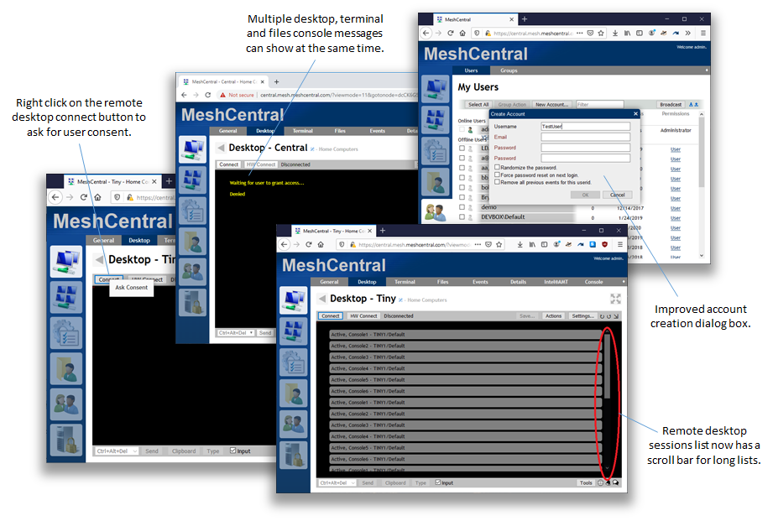
Task: Toggle Input checkbox in session list window
Action: [x=438, y=482]
